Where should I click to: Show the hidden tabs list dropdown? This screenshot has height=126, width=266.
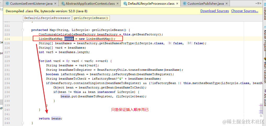pyautogui.click(x=258, y=3)
